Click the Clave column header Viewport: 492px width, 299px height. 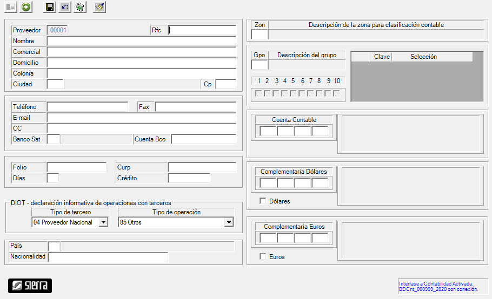click(x=382, y=57)
